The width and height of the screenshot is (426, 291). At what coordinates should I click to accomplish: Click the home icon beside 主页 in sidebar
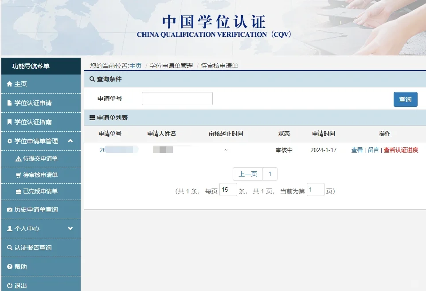(x=10, y=84)
